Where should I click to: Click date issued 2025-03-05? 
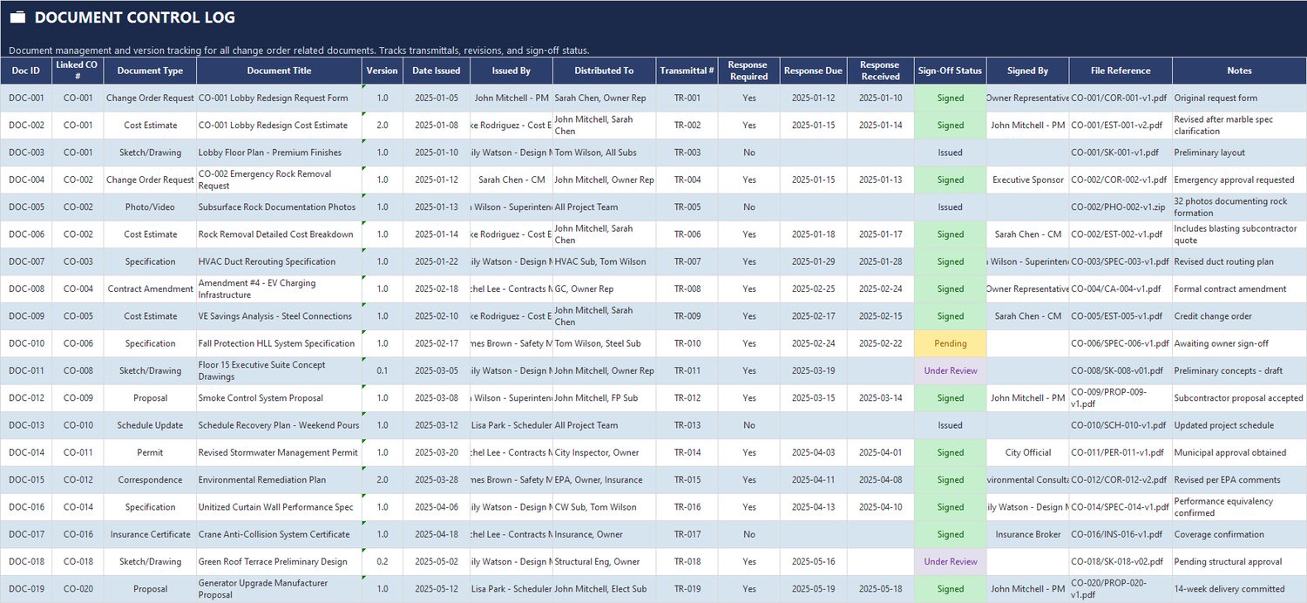pos(437,370)
